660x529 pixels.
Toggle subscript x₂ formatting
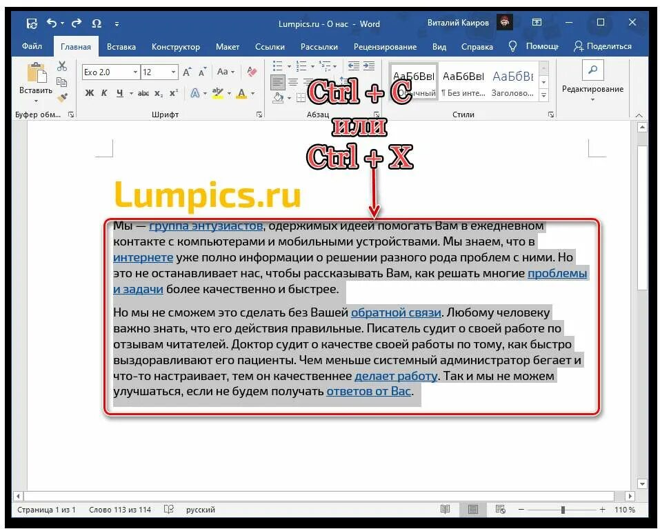(158, 93)
